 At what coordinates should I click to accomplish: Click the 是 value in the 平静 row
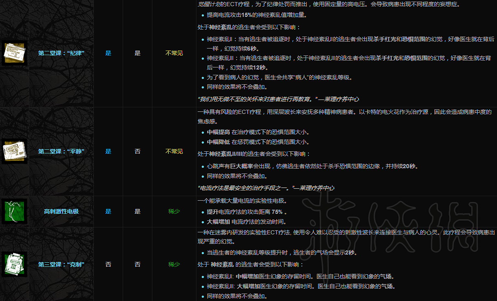pyautogui.click(x=108, y=151)
